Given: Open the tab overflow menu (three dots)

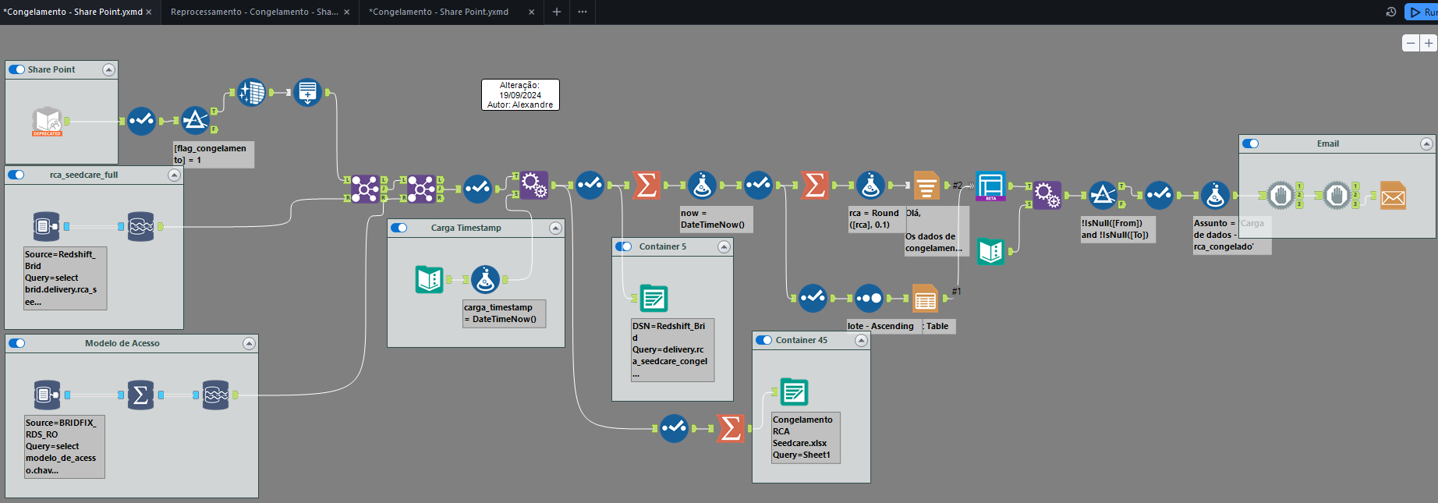Looking at the screenshot, I should point(583,12).
